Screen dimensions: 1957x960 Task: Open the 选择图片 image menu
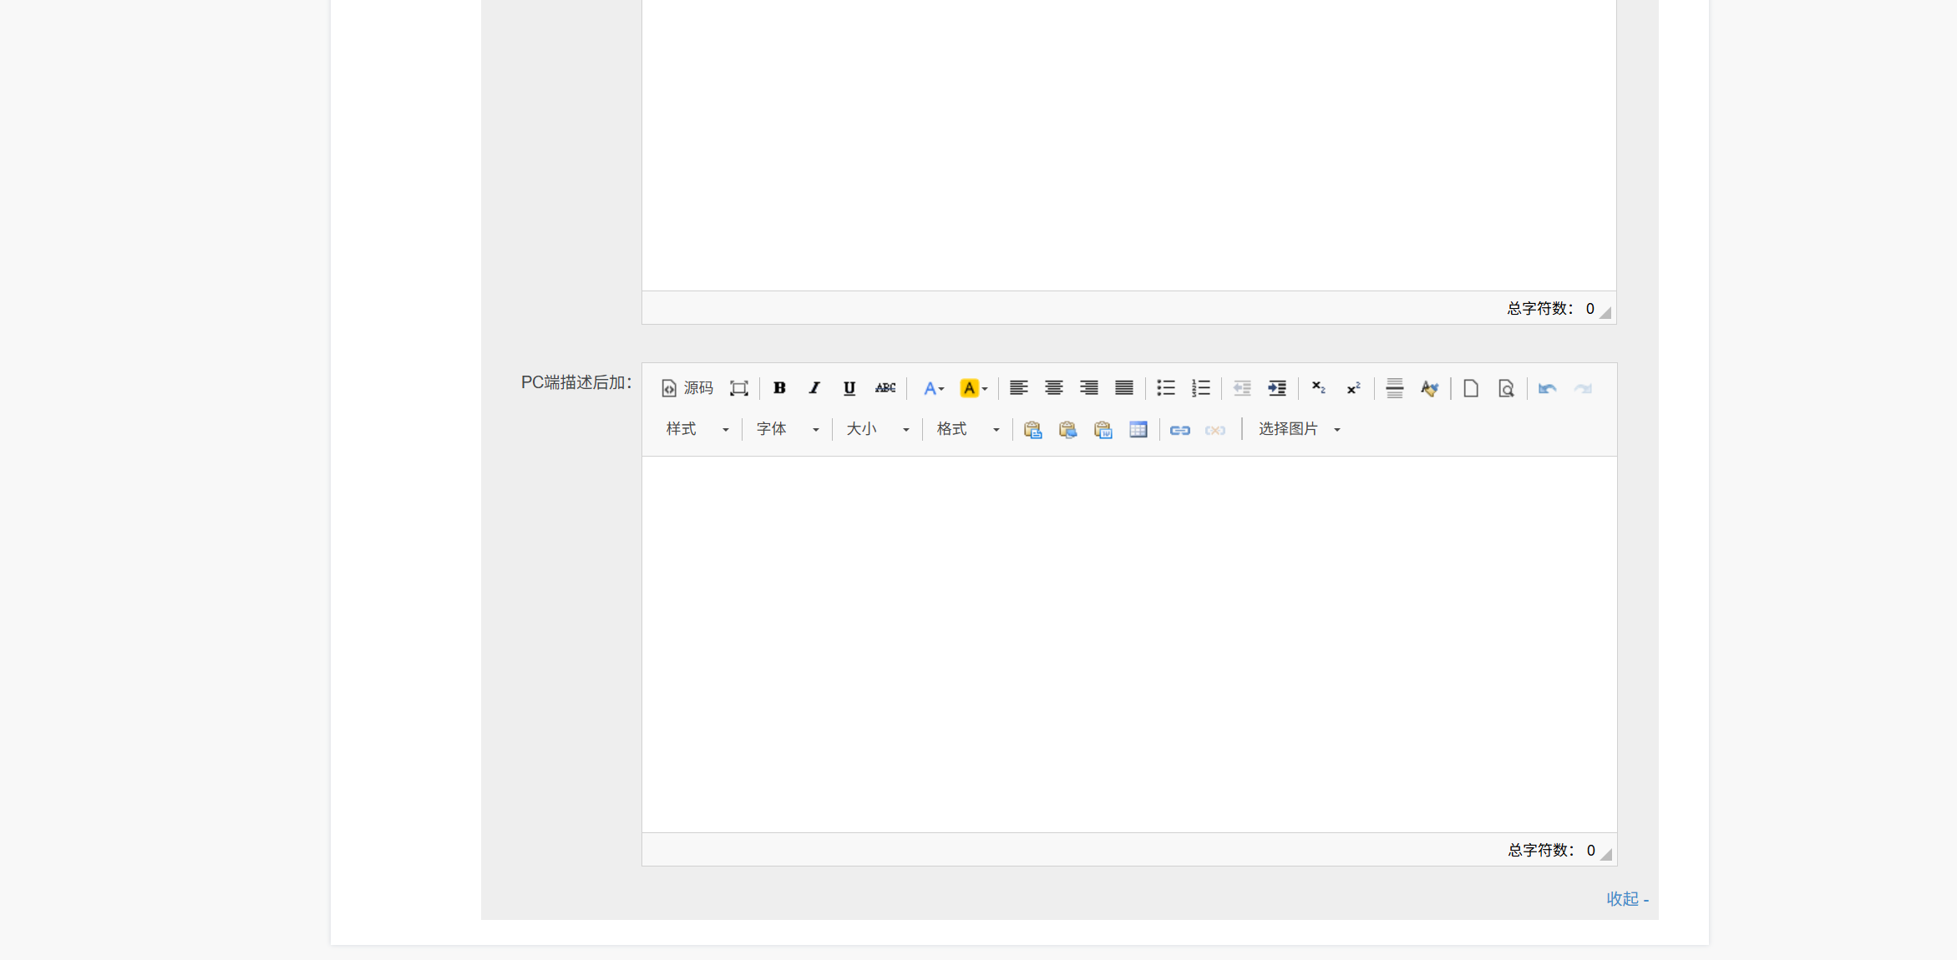(x=1299, y=429)
